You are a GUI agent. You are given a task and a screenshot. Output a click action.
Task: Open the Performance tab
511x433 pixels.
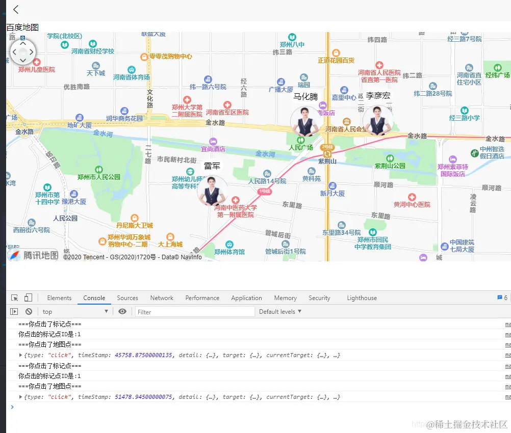click(202, 298)
